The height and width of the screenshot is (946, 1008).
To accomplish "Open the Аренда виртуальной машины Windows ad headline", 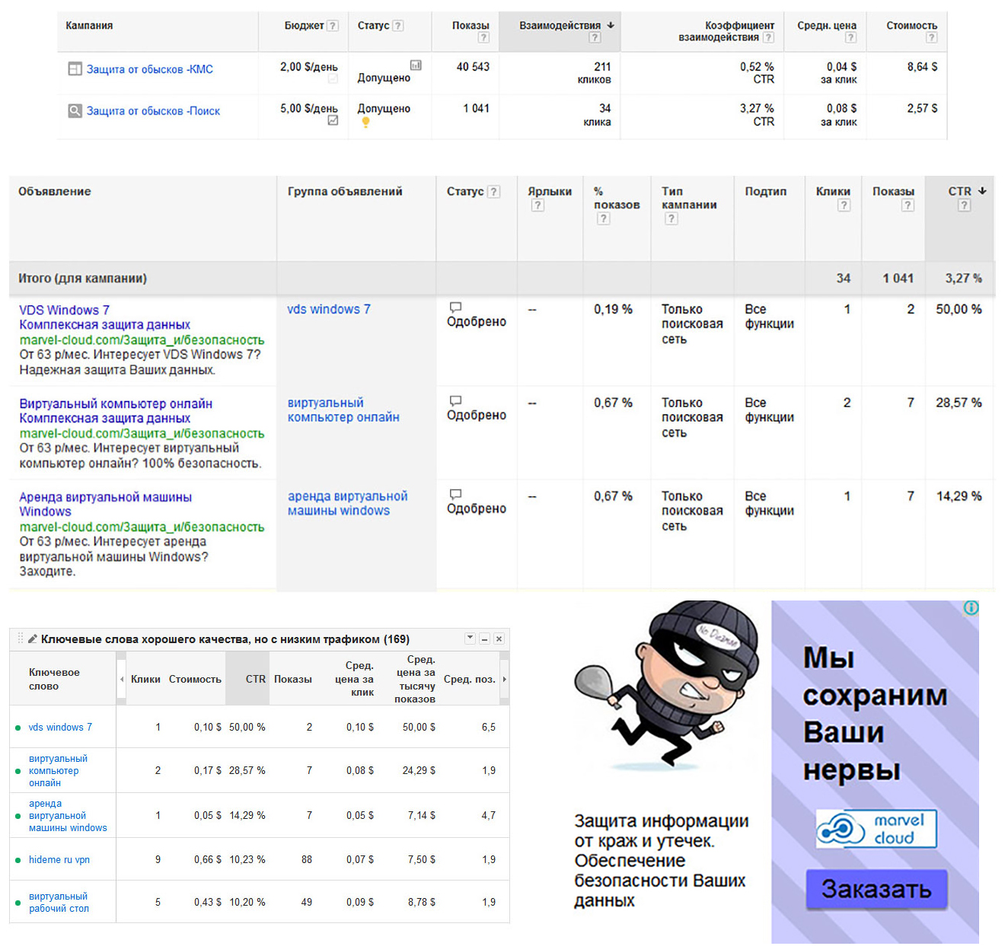I will (x=105, y=505).
